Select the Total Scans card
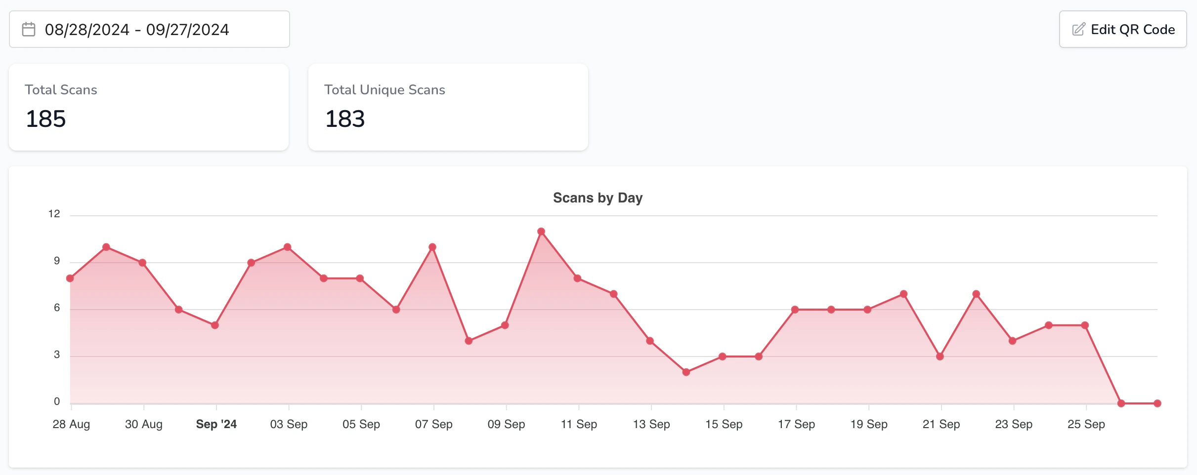 148,106
